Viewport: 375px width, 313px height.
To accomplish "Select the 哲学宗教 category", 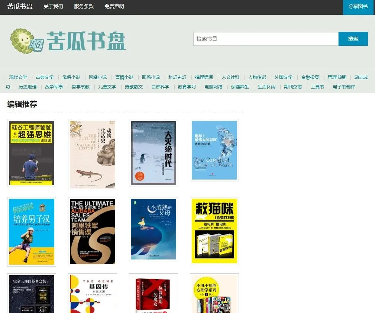I will click(x=81, y=87).
